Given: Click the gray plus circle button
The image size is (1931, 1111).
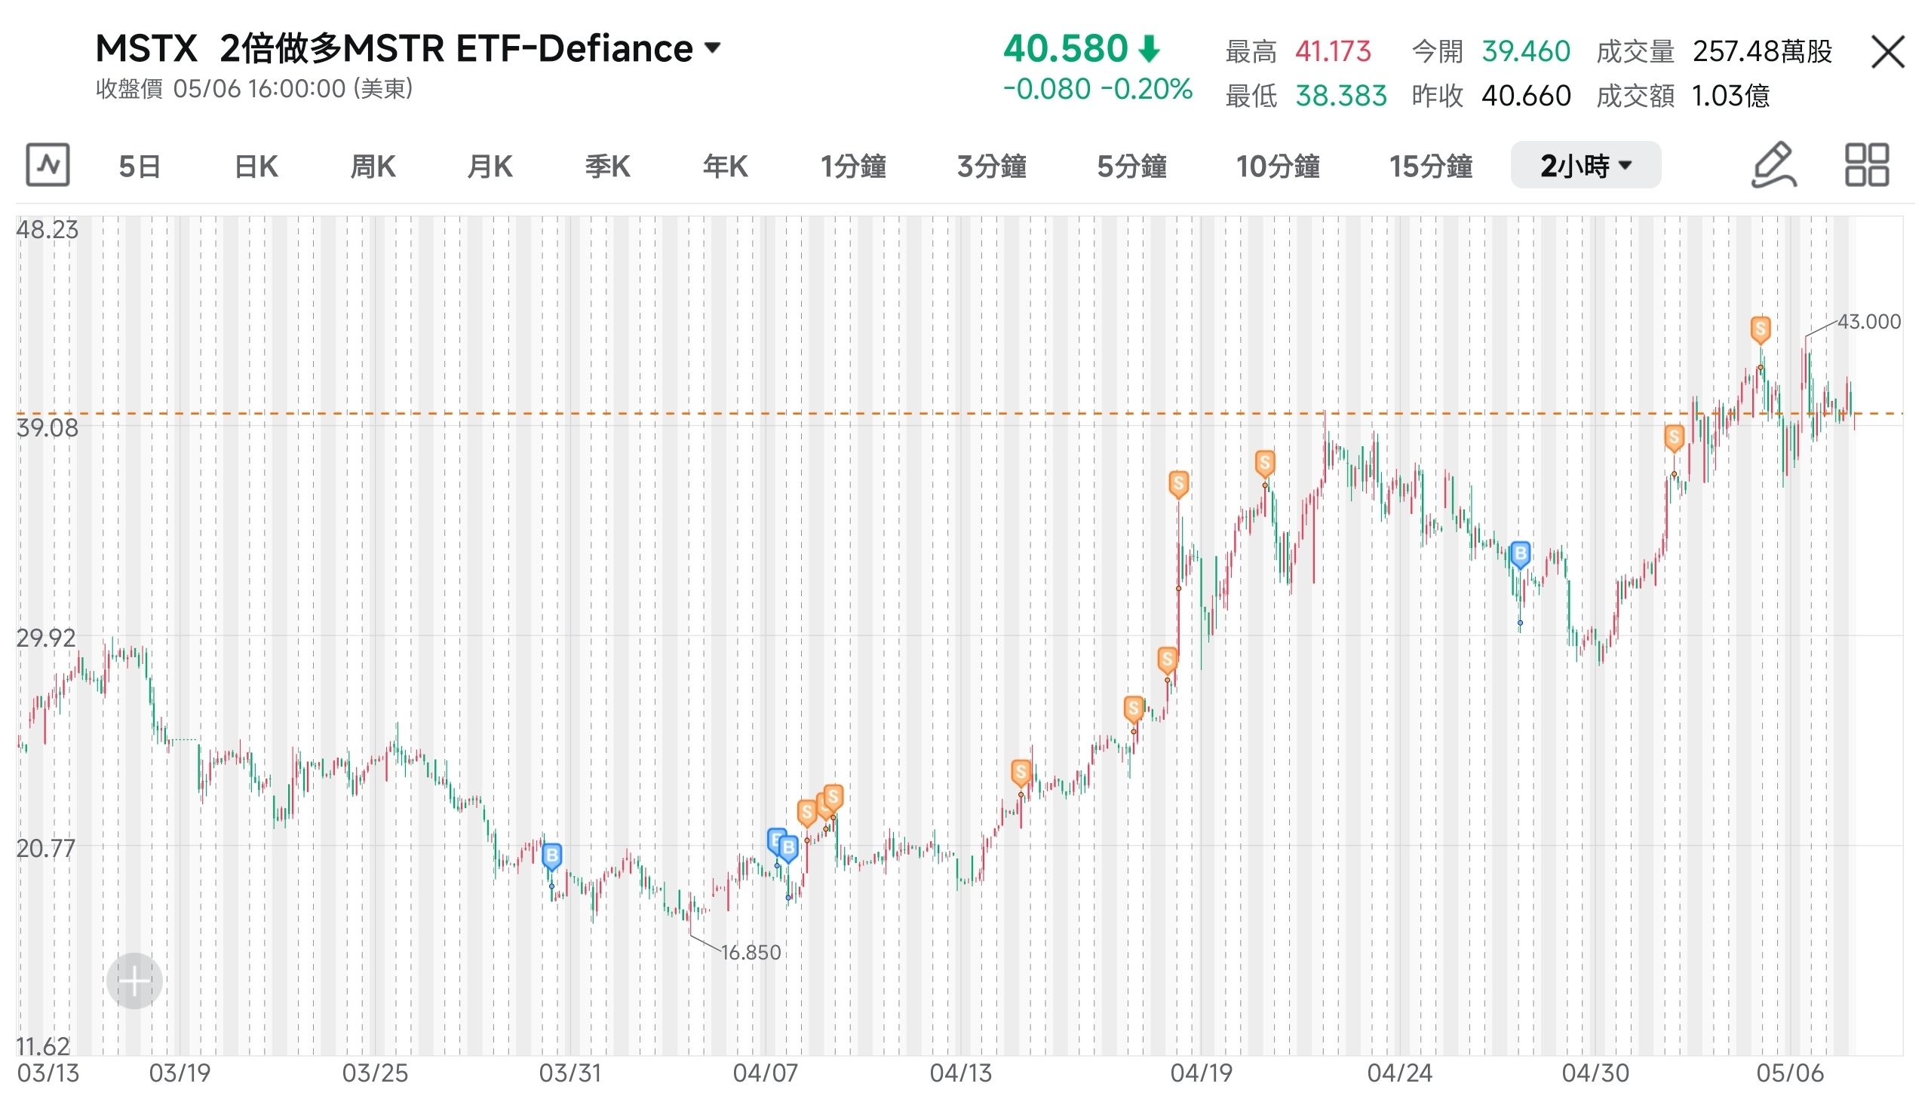Looking at the screenshot, I should 134,981.
